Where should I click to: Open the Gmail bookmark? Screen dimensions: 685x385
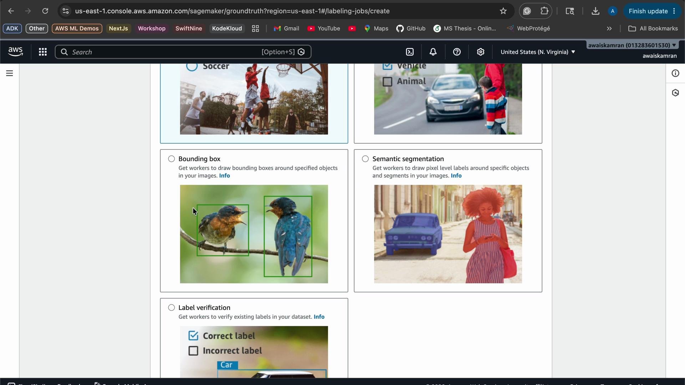[x=286, y=29]
